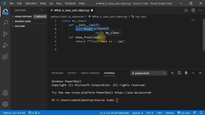Screen dimensions: 205x115
Task: Open Explorer views and more actions ellipsis
Action: pos(42,10)
